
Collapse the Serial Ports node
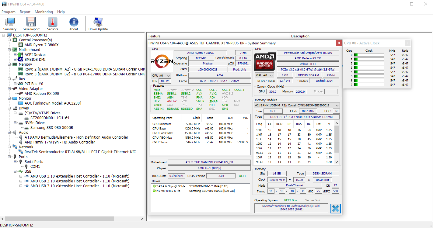pos(15,161)
